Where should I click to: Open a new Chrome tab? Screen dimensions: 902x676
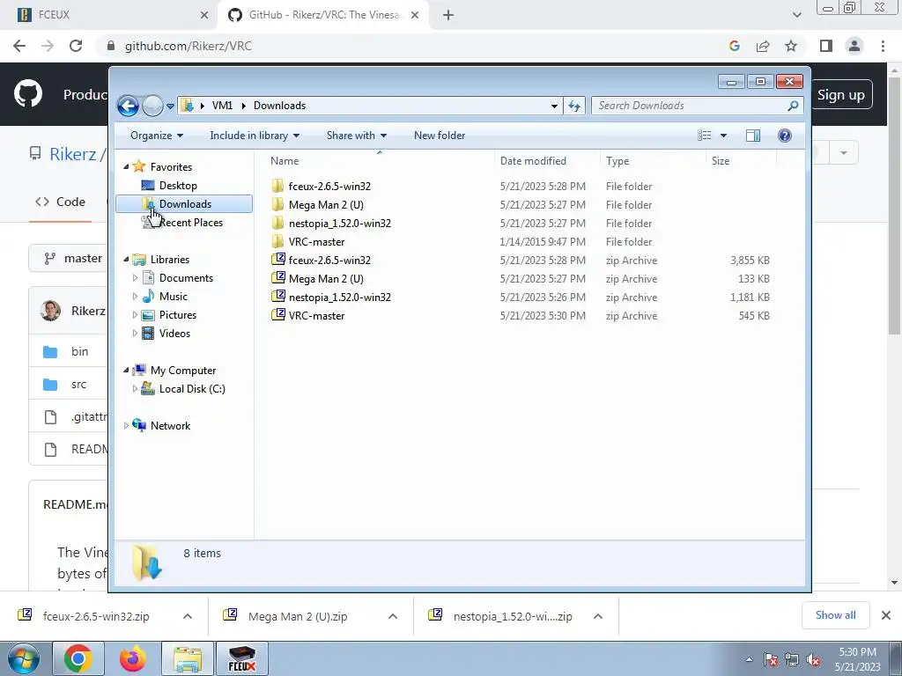448,15
